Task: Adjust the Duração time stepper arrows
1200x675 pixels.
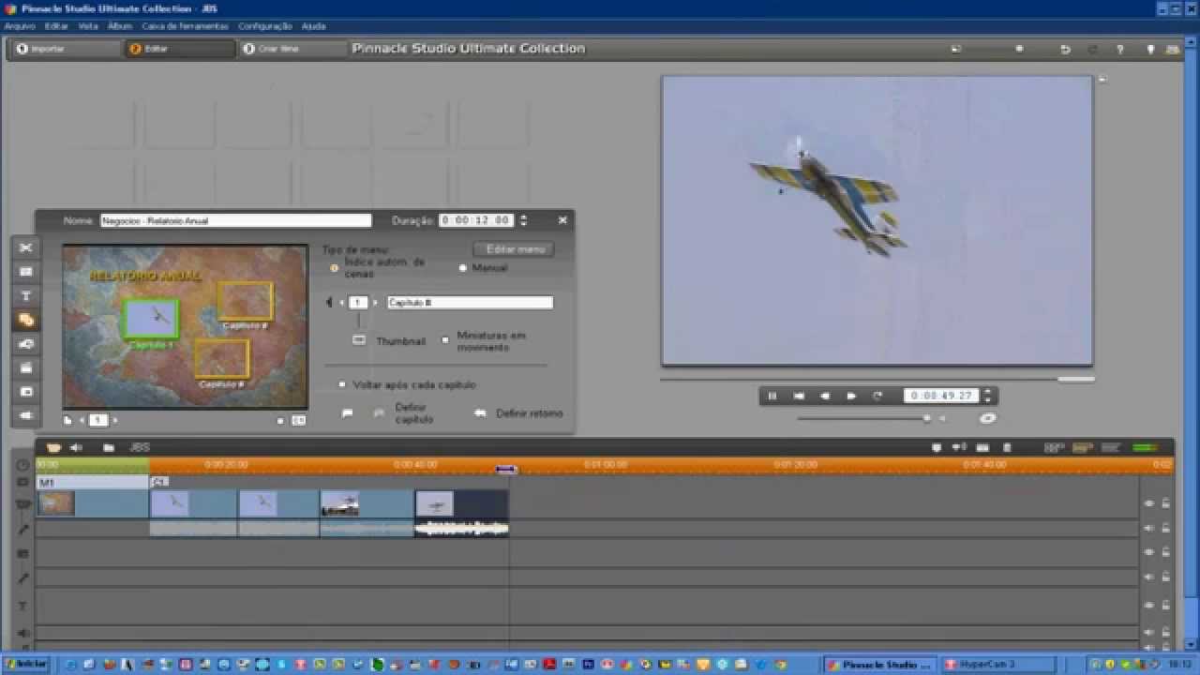Action: tap(523, 220)
